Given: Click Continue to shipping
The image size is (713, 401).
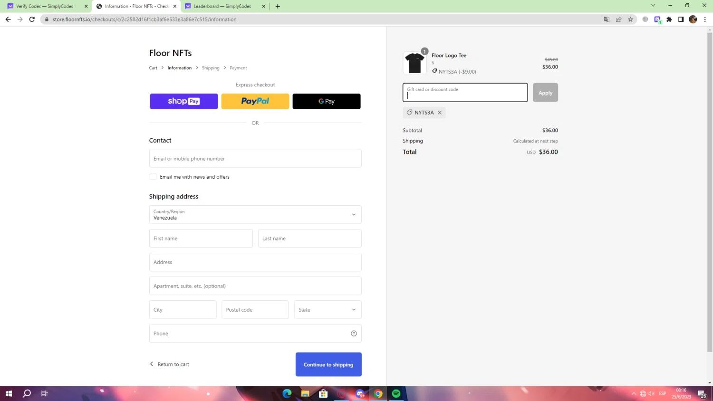Looking at the screenshot, I should tap(328, 364).
